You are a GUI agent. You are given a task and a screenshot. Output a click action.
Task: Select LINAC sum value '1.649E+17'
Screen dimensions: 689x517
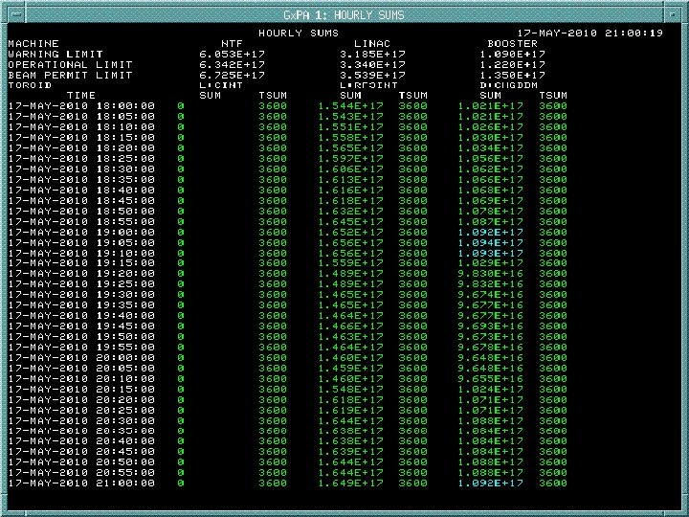point(350,483)
